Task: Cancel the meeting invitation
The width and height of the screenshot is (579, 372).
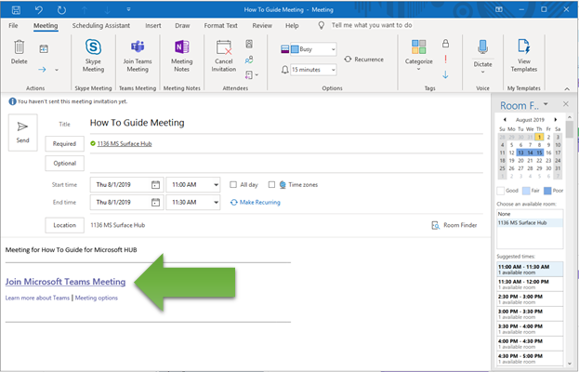Action: [x=224, y=56]
